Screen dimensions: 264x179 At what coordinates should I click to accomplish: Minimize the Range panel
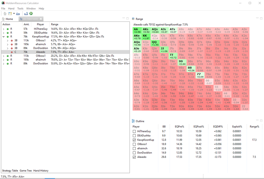click(x=257, y=18)
